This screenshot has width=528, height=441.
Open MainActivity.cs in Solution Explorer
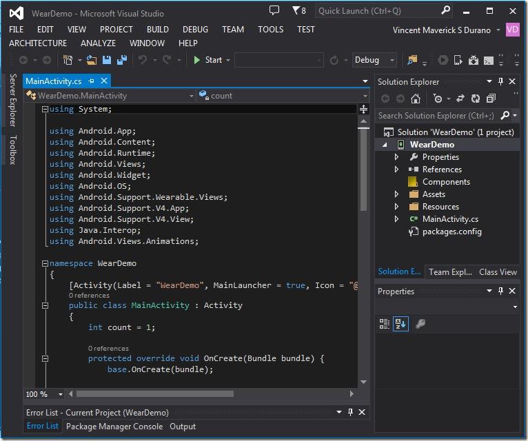(x=449, y=219)
